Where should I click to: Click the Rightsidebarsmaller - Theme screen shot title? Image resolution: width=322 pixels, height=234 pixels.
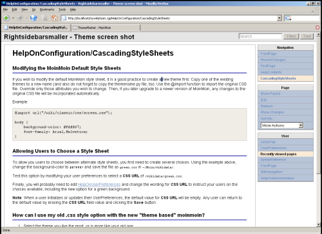pyautogui.click(x=69, y=37)
